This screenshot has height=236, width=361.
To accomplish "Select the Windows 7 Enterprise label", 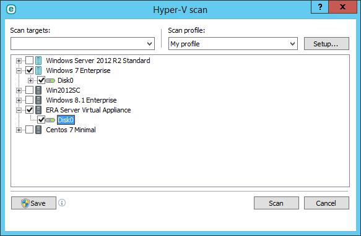I will pos(78,70).
